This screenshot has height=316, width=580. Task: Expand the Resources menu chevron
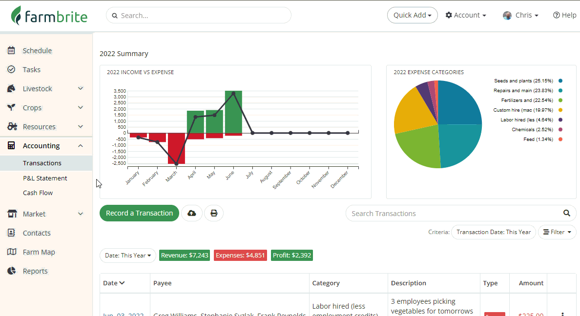point(80,127)
